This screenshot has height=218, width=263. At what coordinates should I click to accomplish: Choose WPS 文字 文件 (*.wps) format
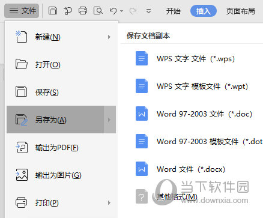(x=195, y=59)
